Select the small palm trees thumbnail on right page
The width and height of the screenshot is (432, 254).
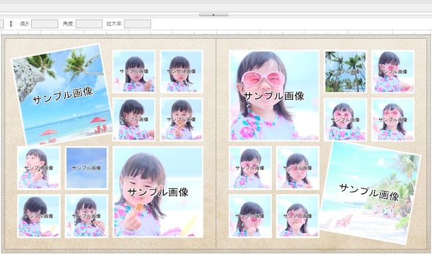(x=345, y=71)
